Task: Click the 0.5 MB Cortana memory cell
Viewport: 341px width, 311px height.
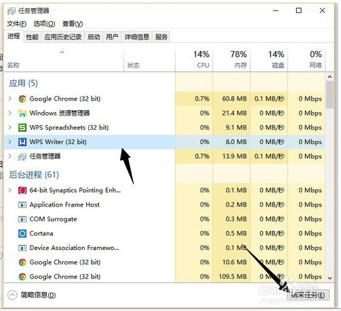Action: tap(231, 234)
